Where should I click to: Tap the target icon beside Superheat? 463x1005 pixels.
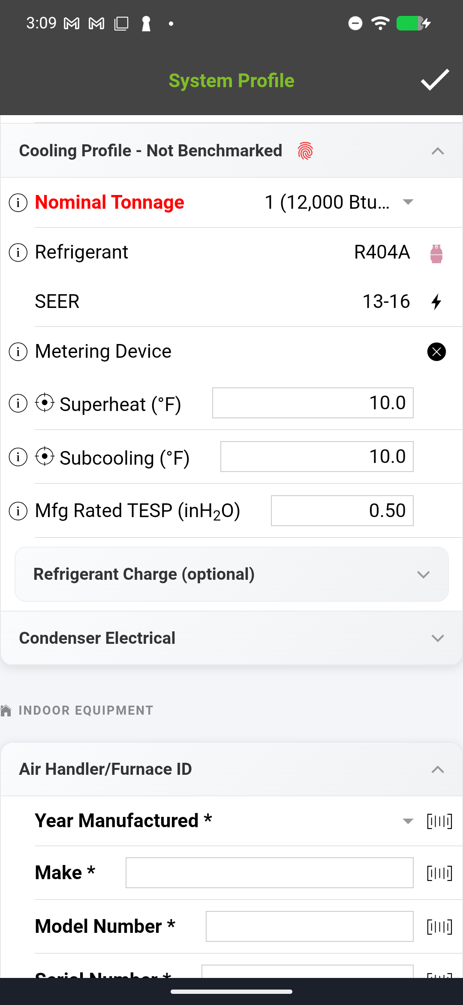[45, 403]
